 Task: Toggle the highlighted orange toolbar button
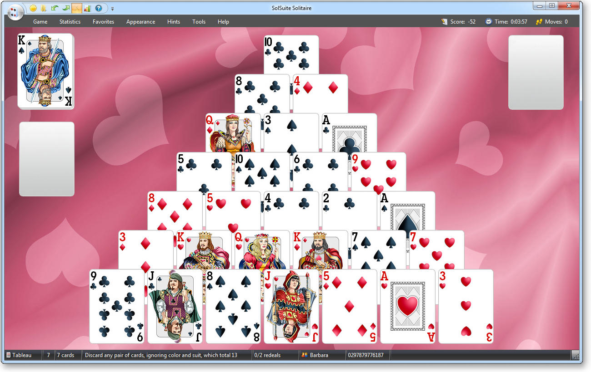(76, 8)
